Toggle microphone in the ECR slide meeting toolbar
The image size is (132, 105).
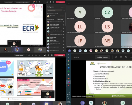tap(50, 2)
